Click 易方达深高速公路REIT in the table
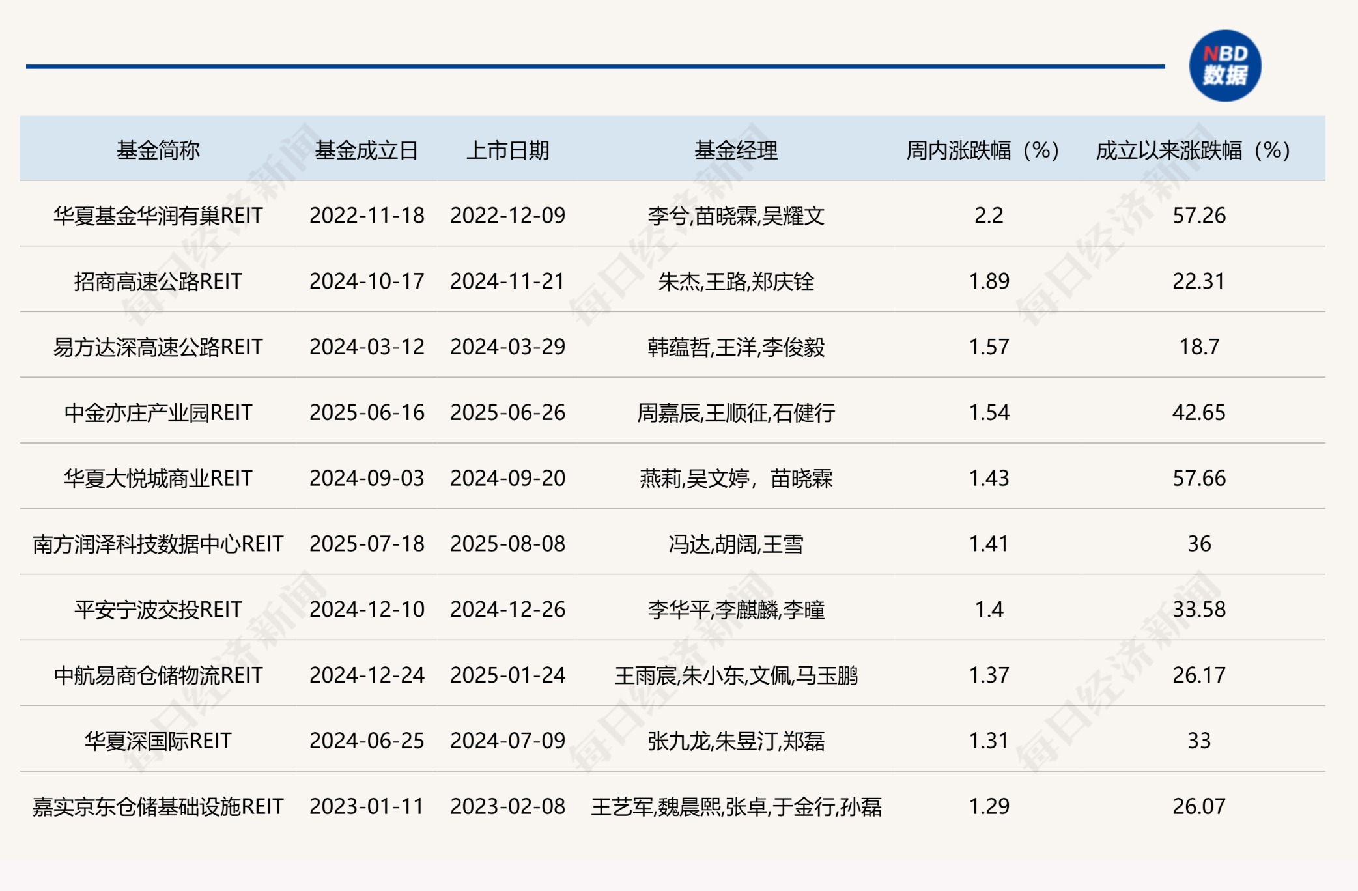 [158, 347]
